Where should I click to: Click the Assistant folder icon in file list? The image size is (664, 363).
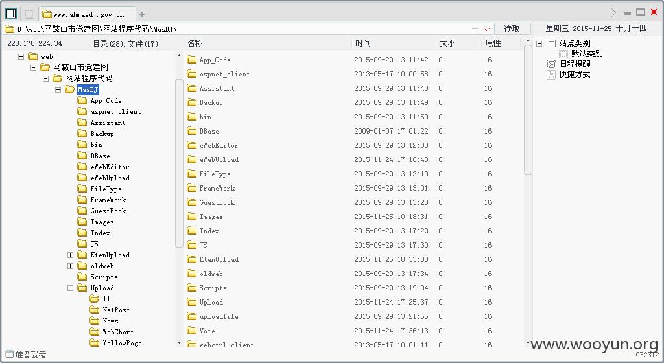[192, 88]
